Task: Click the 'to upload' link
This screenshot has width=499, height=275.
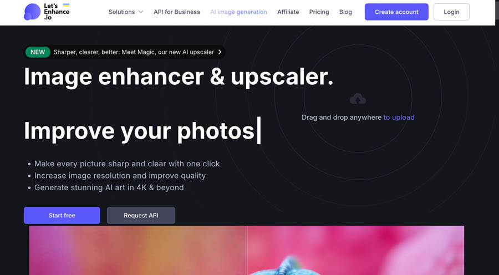Action: (x=399, y=118)
